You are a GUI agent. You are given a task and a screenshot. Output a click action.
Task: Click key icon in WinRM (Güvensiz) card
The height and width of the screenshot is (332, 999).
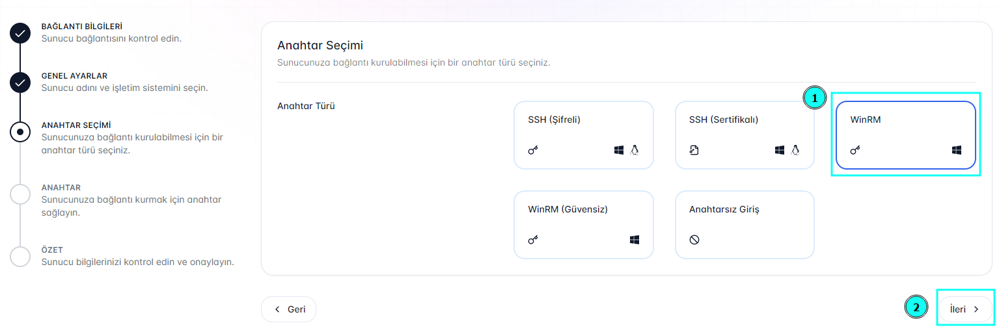pos(533,240)
